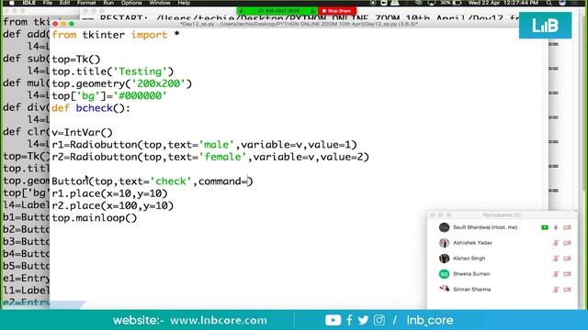Screen dimensions: 588x330
Task: Click the Button(top,text='check' line
Action: click(153, 181)
